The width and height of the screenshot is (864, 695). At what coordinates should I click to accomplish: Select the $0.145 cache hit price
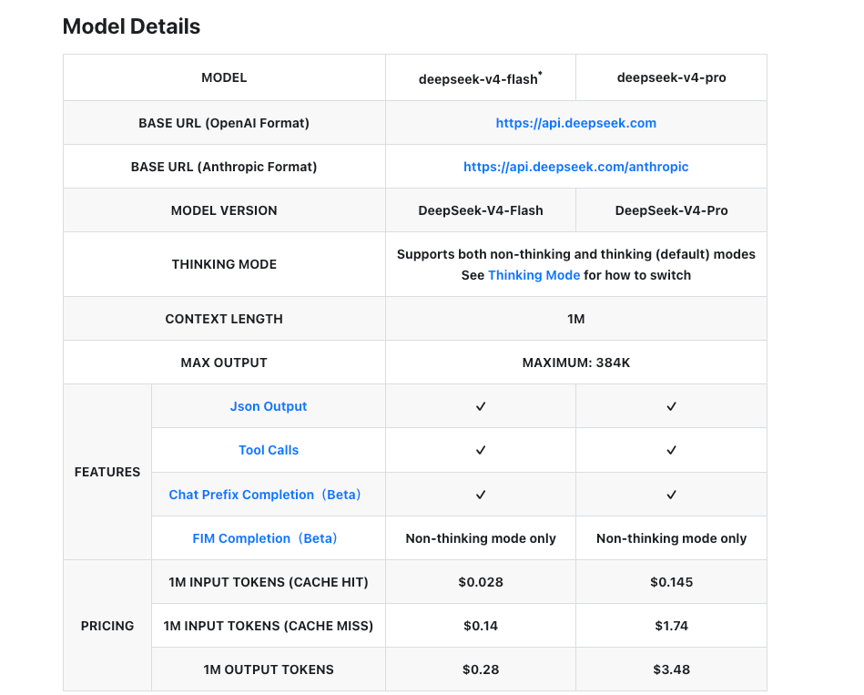671,582
